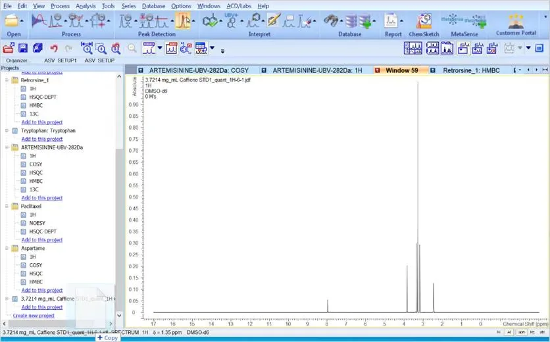Open the ACD/Labs menu
Image resolution: width=550 pixels, height=342 pixels.
coord(239,6)
